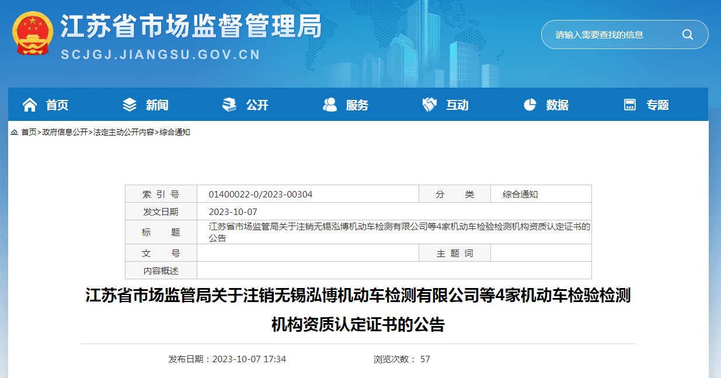
Task: Click 综合通知 breadcrumb link
Action: click(175, 133)
